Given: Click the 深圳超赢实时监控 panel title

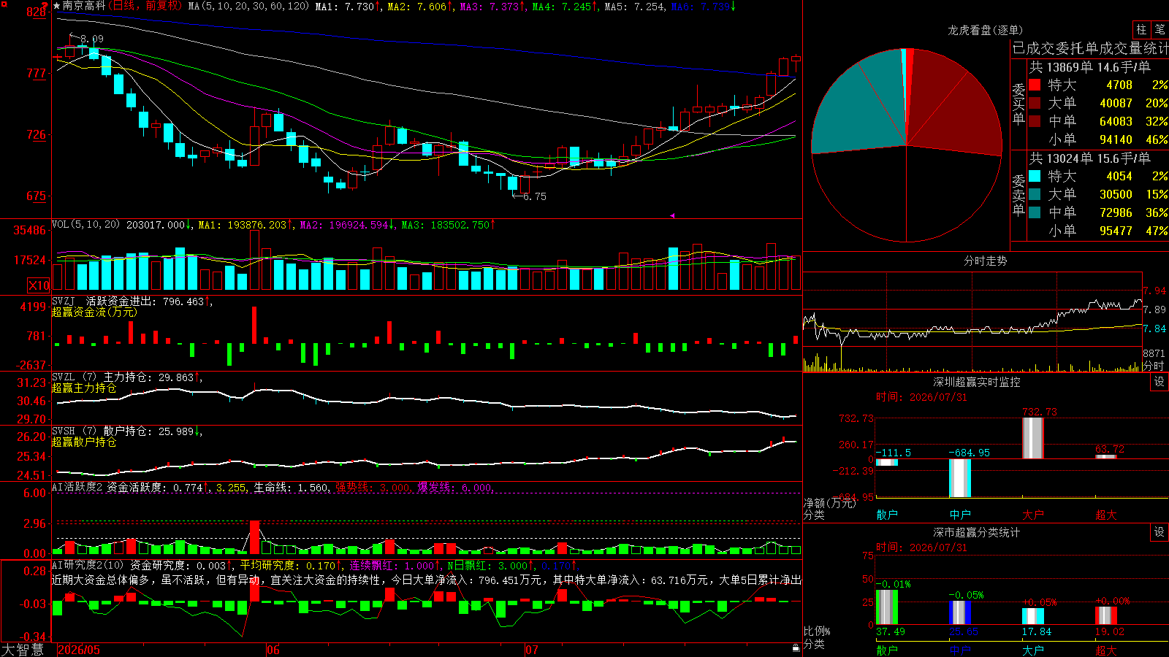Looking at the screenshot, I should [x=976, y=382].
